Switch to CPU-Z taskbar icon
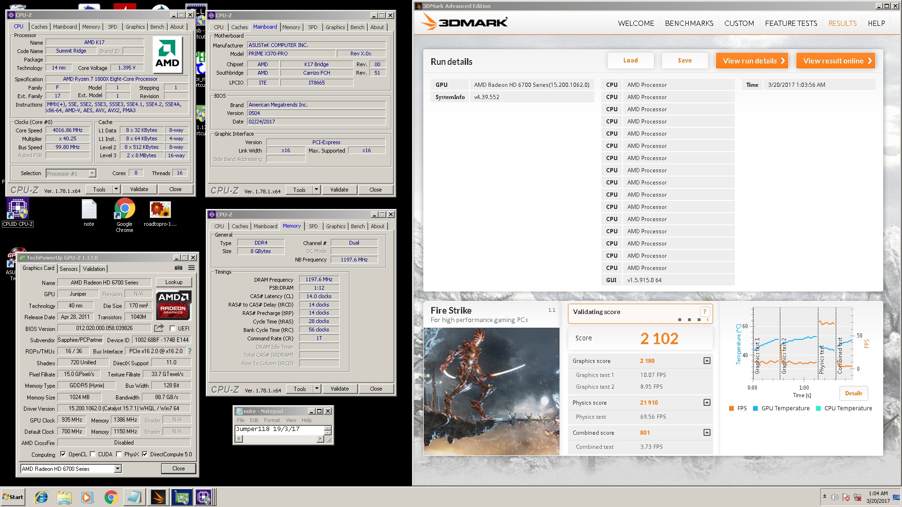The width and height of the screenshot is (902, 507). pyautogui.click(x=205, y=497)
